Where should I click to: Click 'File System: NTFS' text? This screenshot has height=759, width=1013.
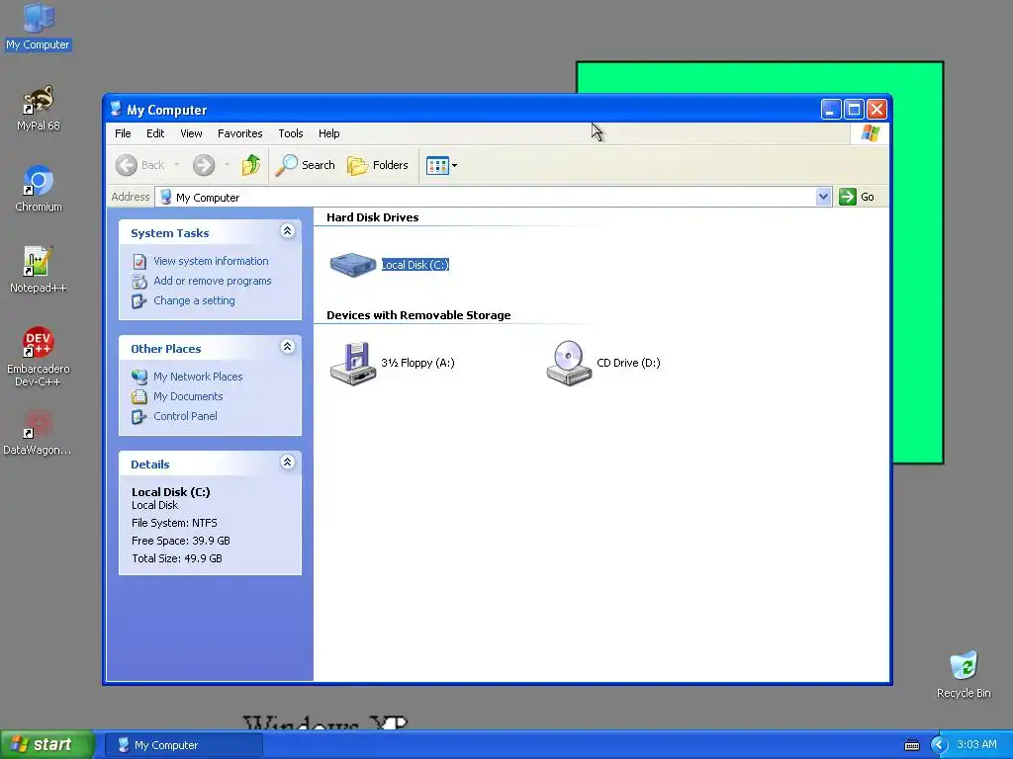pyautogui.click(x=174, y=524)
